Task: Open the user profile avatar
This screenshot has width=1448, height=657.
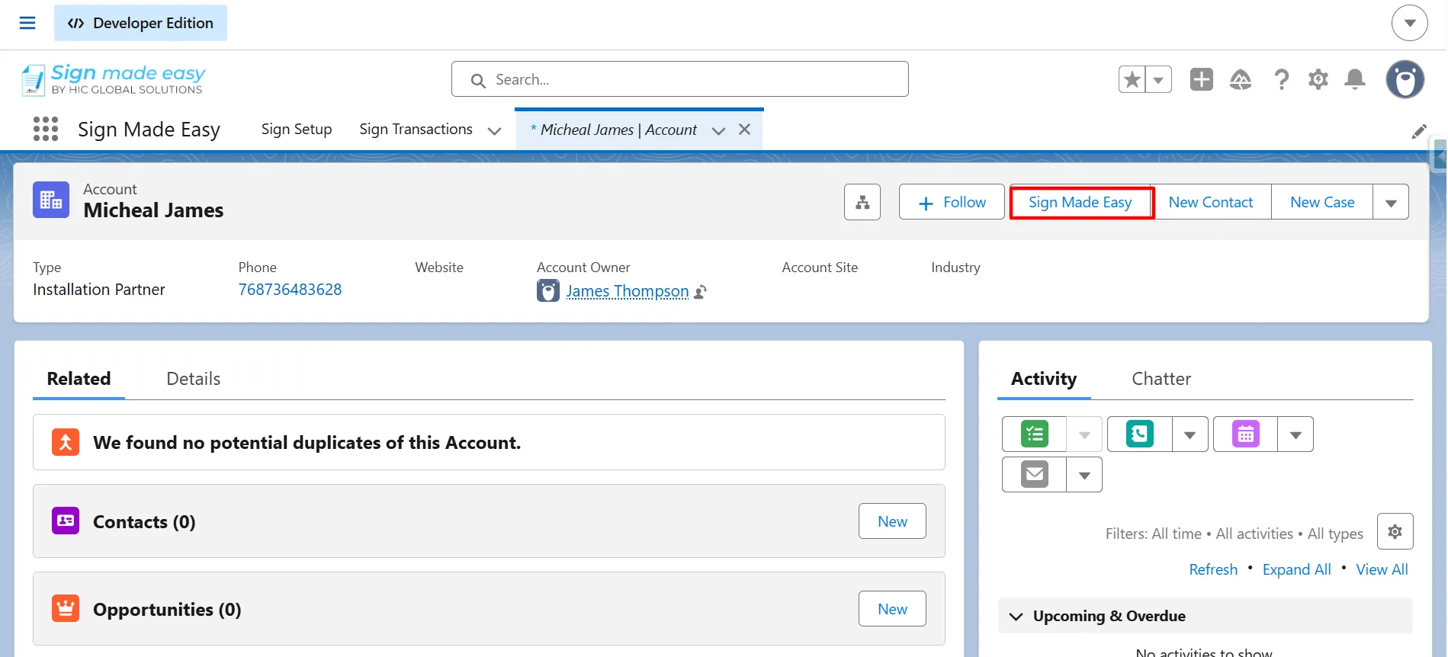Action: point(1405,79)
